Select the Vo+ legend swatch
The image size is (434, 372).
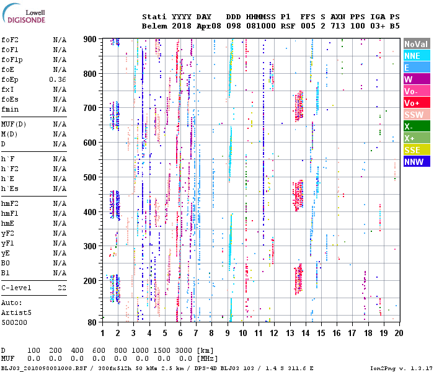click(x=417, y=103)
